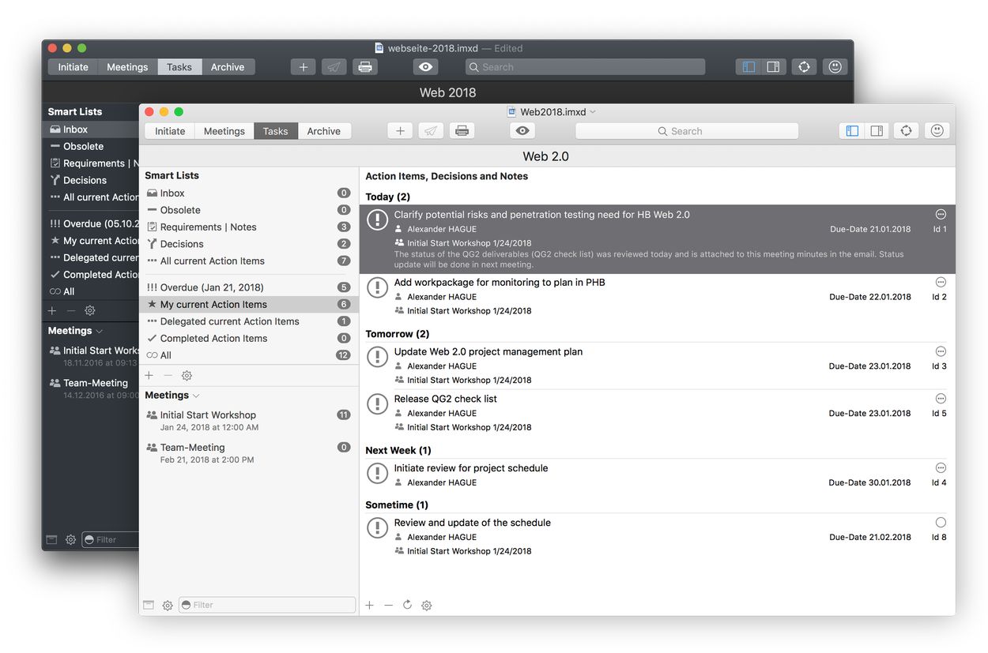Open Archive tab in Web2018 window
Image resolution: width=988 pixels, height=653 pixels.
click(x=324, y=131)
